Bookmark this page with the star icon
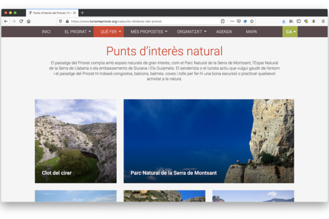 [252, 21]
